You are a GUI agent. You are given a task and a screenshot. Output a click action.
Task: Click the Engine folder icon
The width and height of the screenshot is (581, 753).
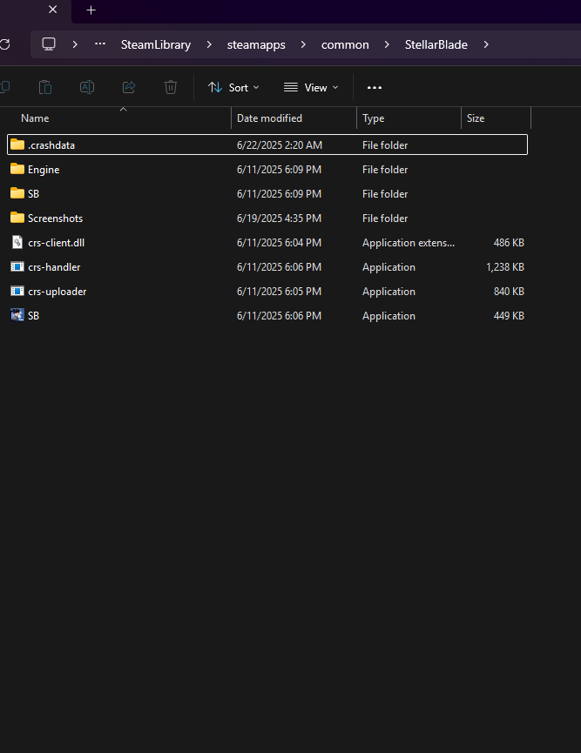point(17,169)
